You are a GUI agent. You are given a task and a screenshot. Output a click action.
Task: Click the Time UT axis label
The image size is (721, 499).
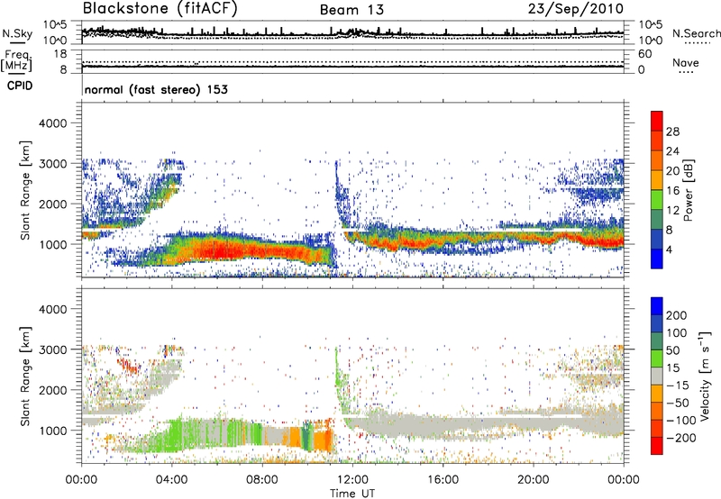click(352, 494)
